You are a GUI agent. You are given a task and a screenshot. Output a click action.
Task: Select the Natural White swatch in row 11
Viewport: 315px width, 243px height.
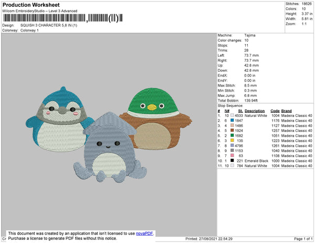(232, 165)
